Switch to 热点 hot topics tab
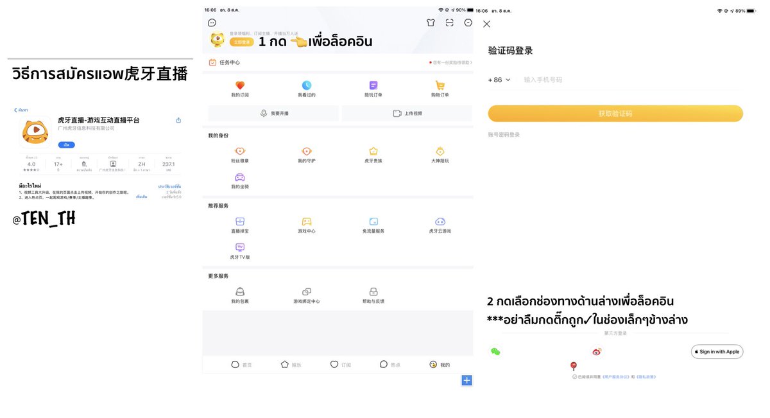This screenshot has height=418, width=770. click(x=390, y=365)
